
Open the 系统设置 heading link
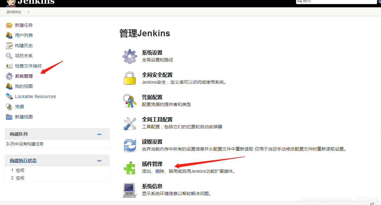(x=152, y=53)
